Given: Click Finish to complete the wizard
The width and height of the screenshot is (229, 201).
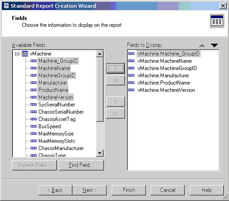Looking at the screenshot, I should (x=129, y=190).
